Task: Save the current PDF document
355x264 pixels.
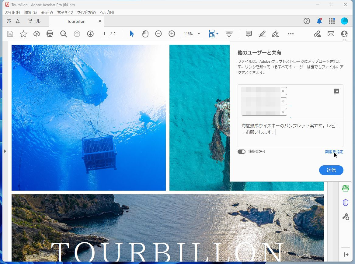Action: tap(10, 33)
